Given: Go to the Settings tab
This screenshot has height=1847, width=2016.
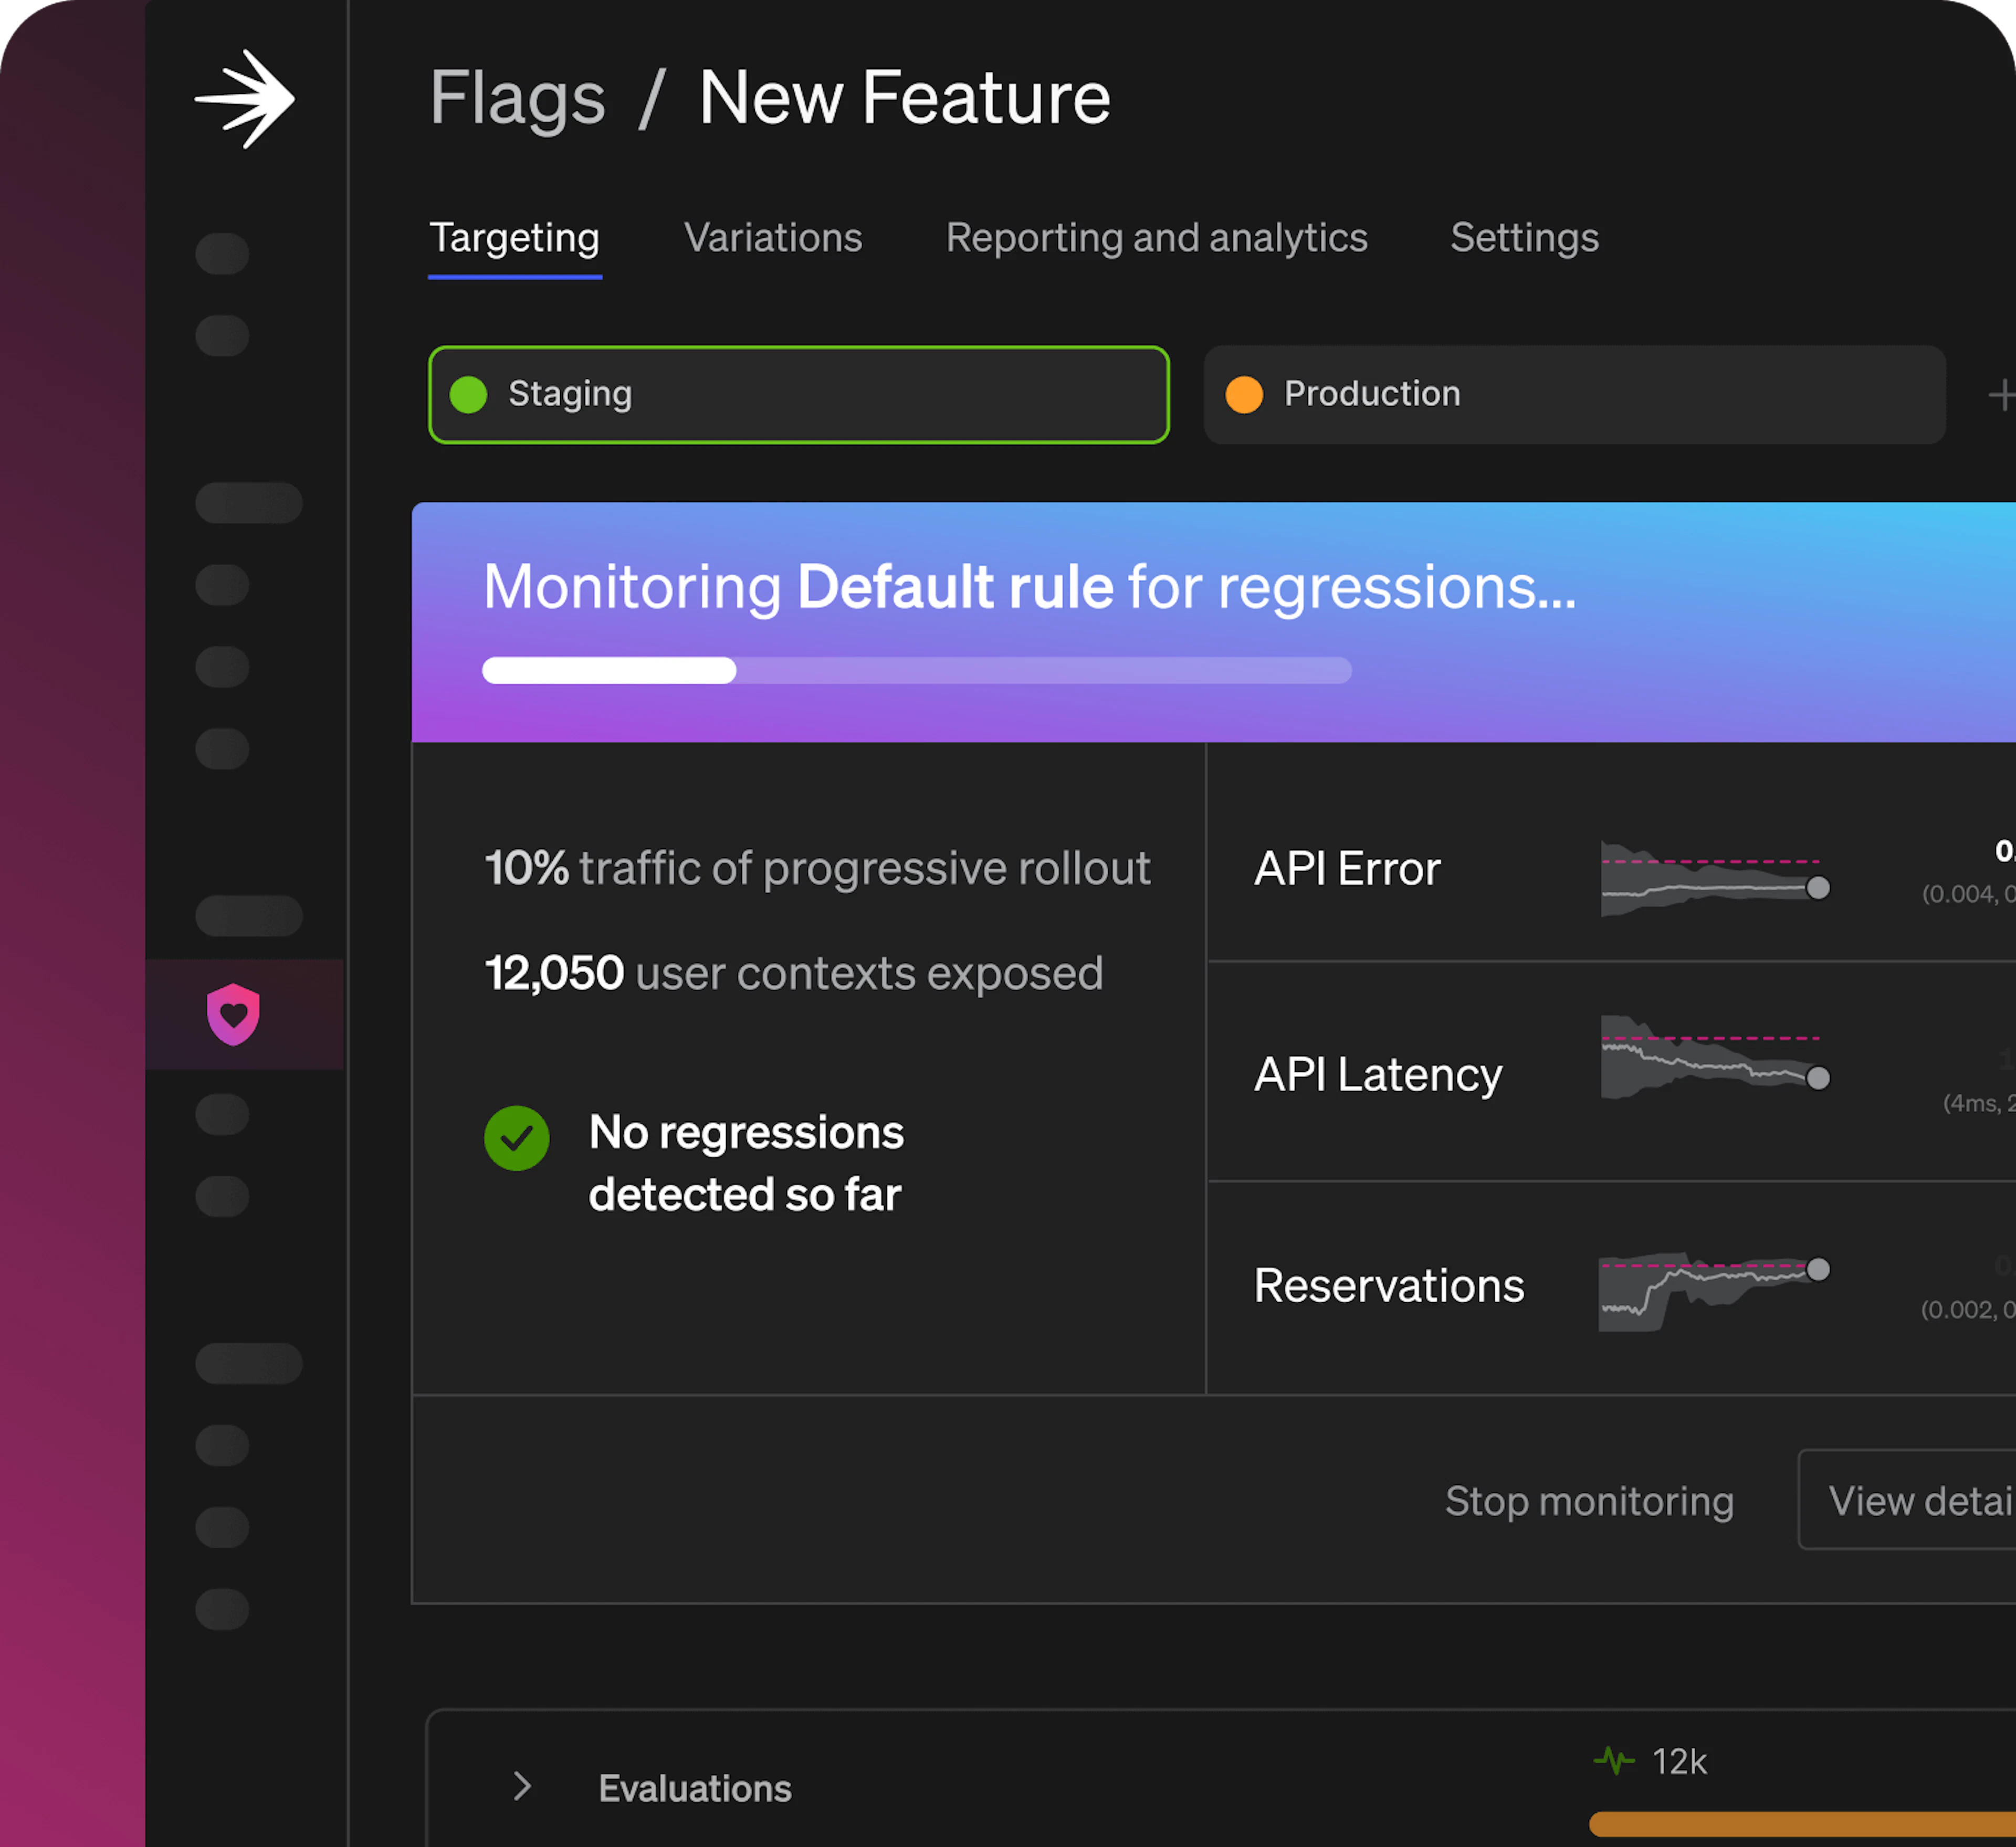Looking at the screenshot, I should coord(1524,238).
